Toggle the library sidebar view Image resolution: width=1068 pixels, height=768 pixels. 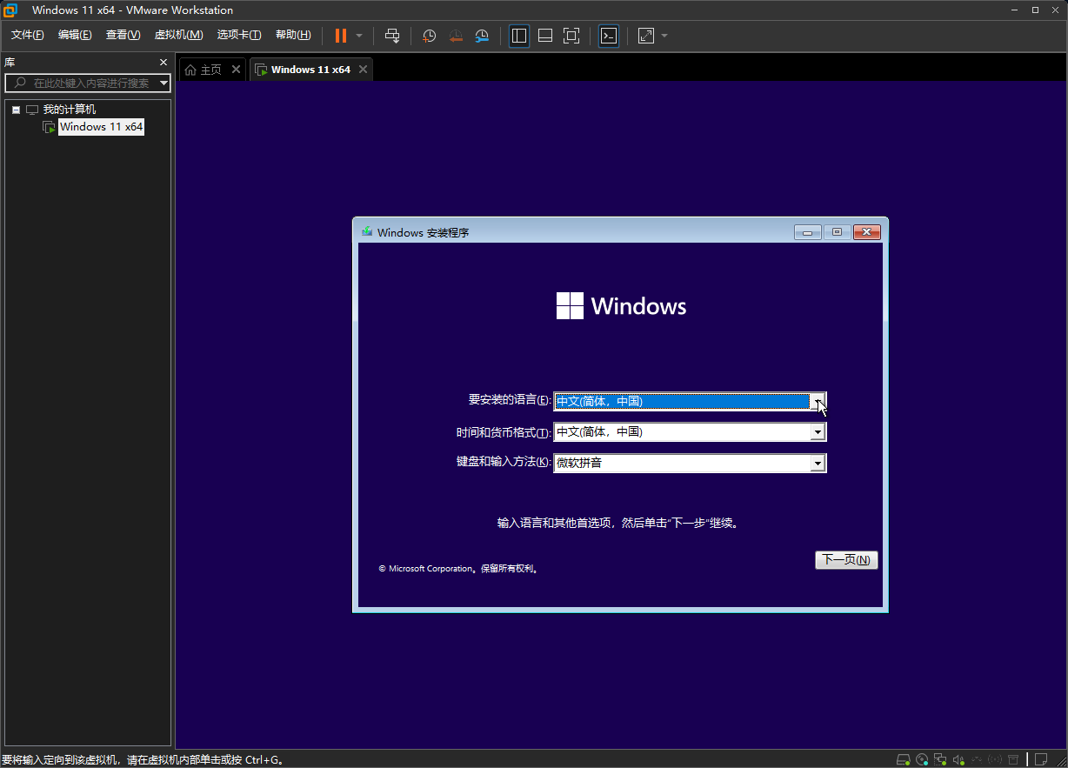[x=519, y=36]
